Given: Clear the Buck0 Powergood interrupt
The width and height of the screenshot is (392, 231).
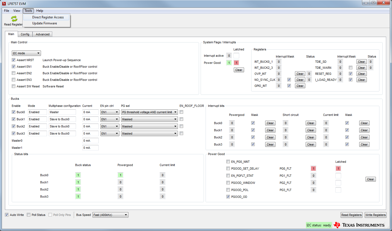Looking at the screenshot, I should pyautogui.click(x=270, y=123).
